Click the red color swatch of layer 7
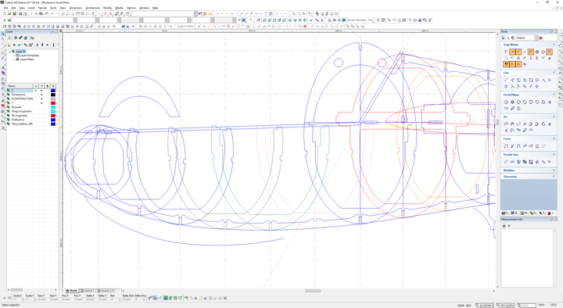 click(x=53, y=103)
